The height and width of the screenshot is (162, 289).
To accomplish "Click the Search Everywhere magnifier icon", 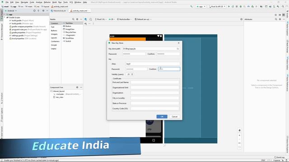I will click(x=283, y=6).
